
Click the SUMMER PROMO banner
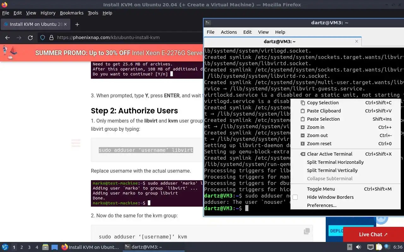pos(101,53)
